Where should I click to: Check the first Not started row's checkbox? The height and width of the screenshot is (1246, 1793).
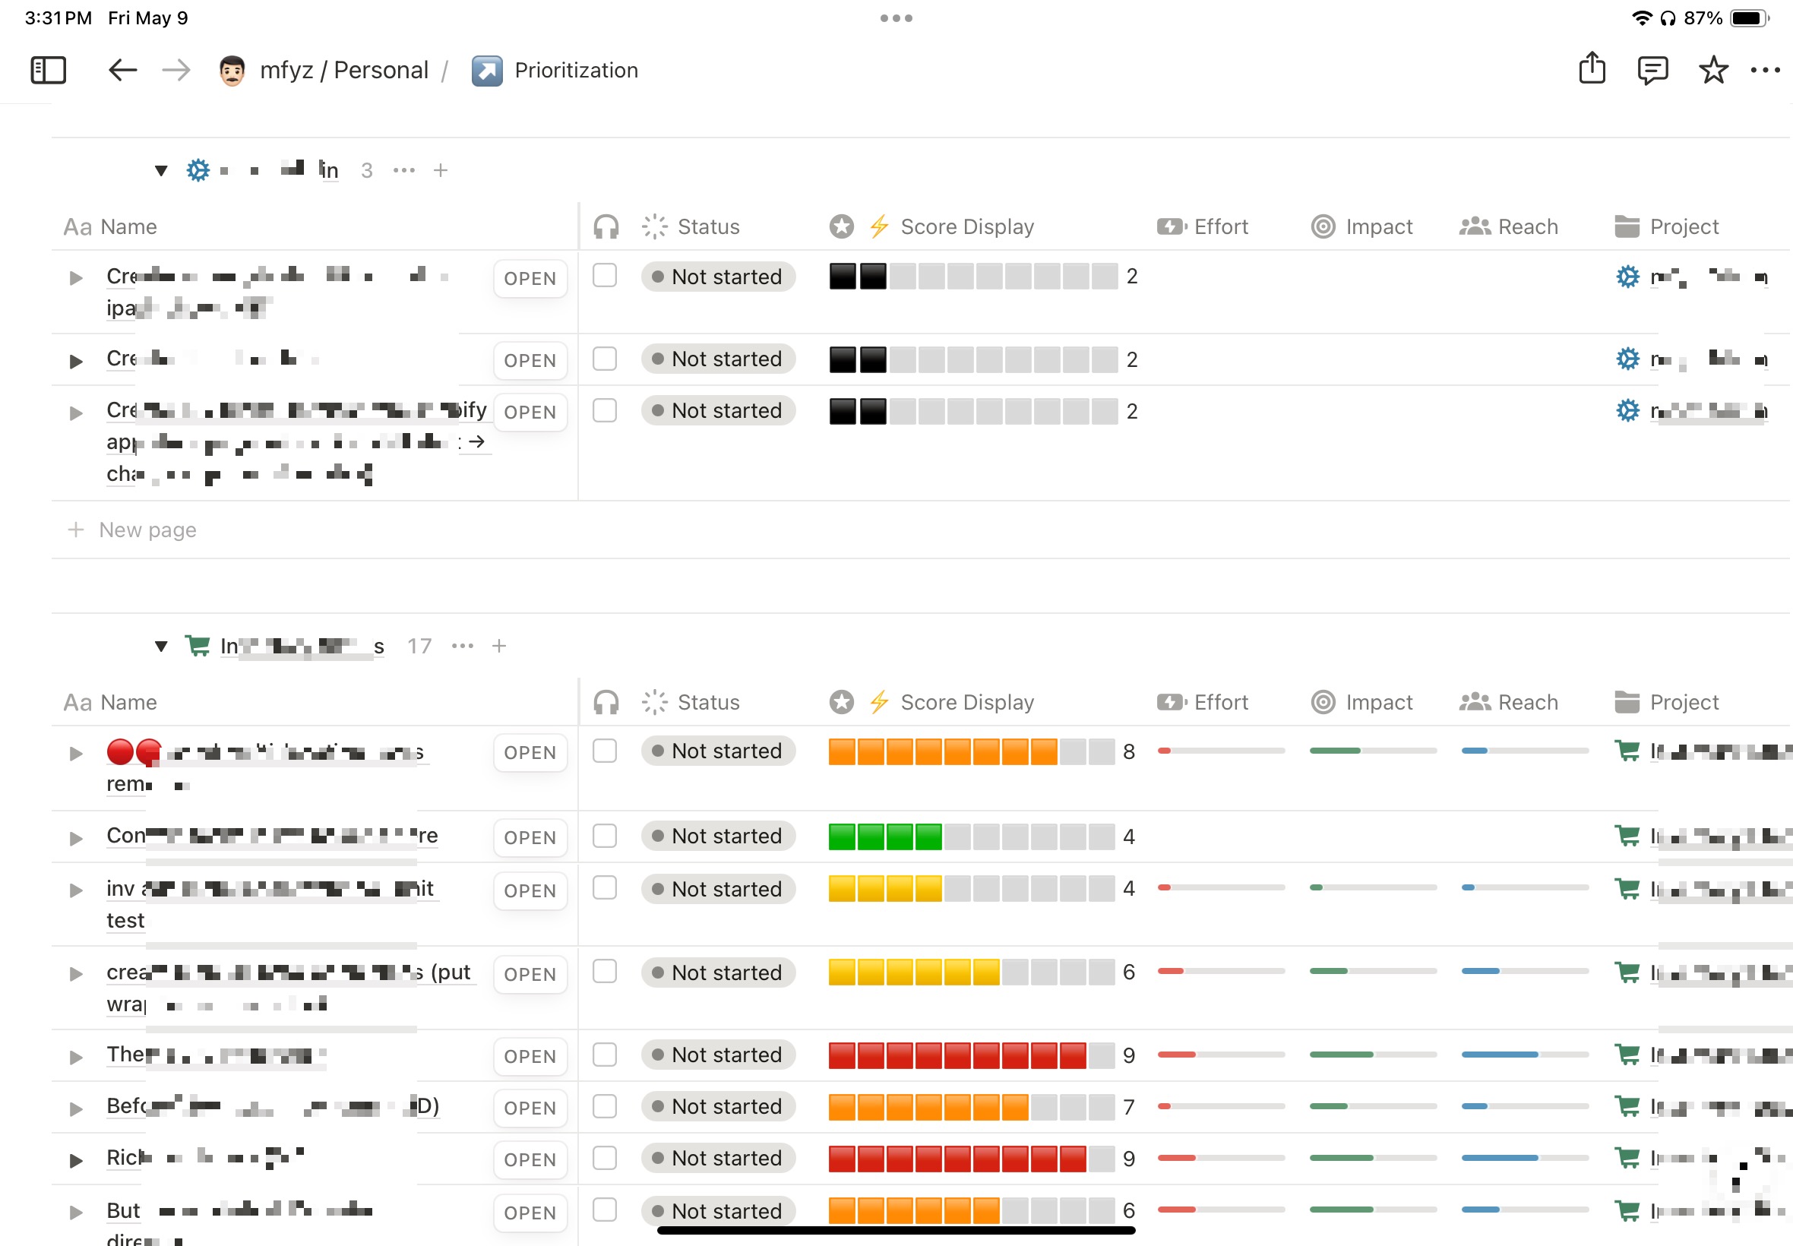[x=604, y=277]
